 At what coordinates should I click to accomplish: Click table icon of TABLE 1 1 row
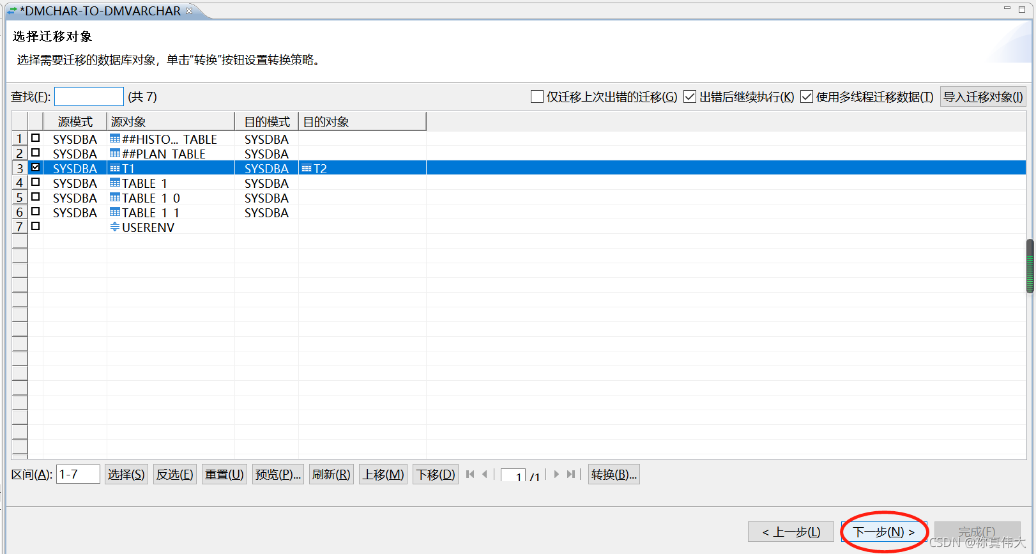pos(115,212)
